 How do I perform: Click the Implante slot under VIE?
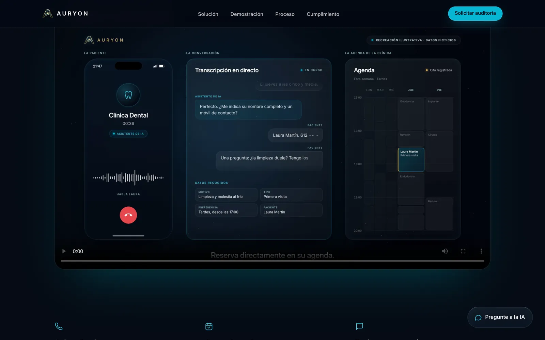tap(439, 114)
